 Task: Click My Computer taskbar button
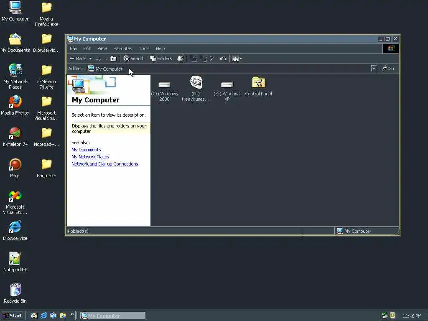click(113, 316)
